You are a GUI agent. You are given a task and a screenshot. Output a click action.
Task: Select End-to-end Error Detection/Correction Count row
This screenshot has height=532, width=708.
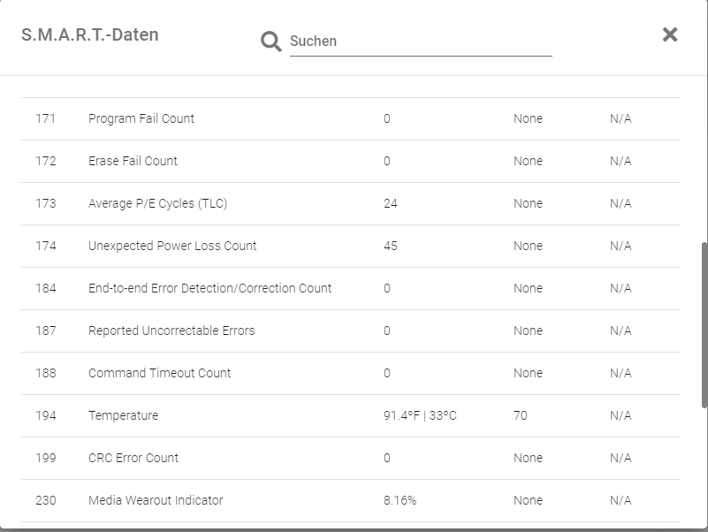click(209, 288)
